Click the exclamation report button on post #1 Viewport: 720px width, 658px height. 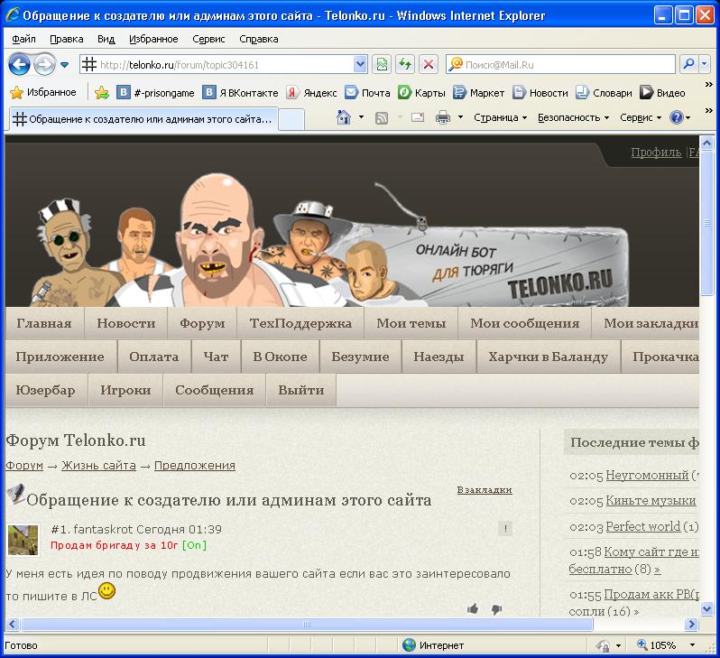click(x=505, y=528)
